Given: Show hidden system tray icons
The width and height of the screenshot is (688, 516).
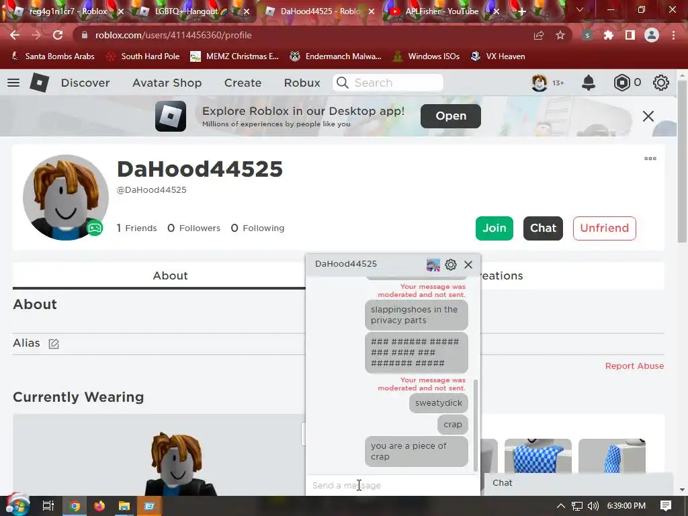Looking at the screenshot, I should point(561,506).
